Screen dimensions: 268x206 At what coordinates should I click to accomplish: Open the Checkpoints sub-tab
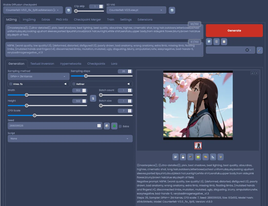(96, 64)
